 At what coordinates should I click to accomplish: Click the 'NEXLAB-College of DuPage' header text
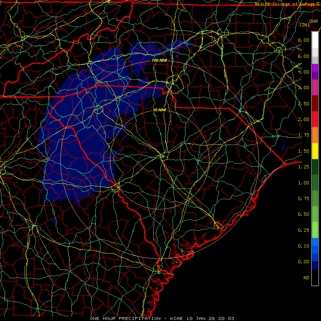point(285,4)
